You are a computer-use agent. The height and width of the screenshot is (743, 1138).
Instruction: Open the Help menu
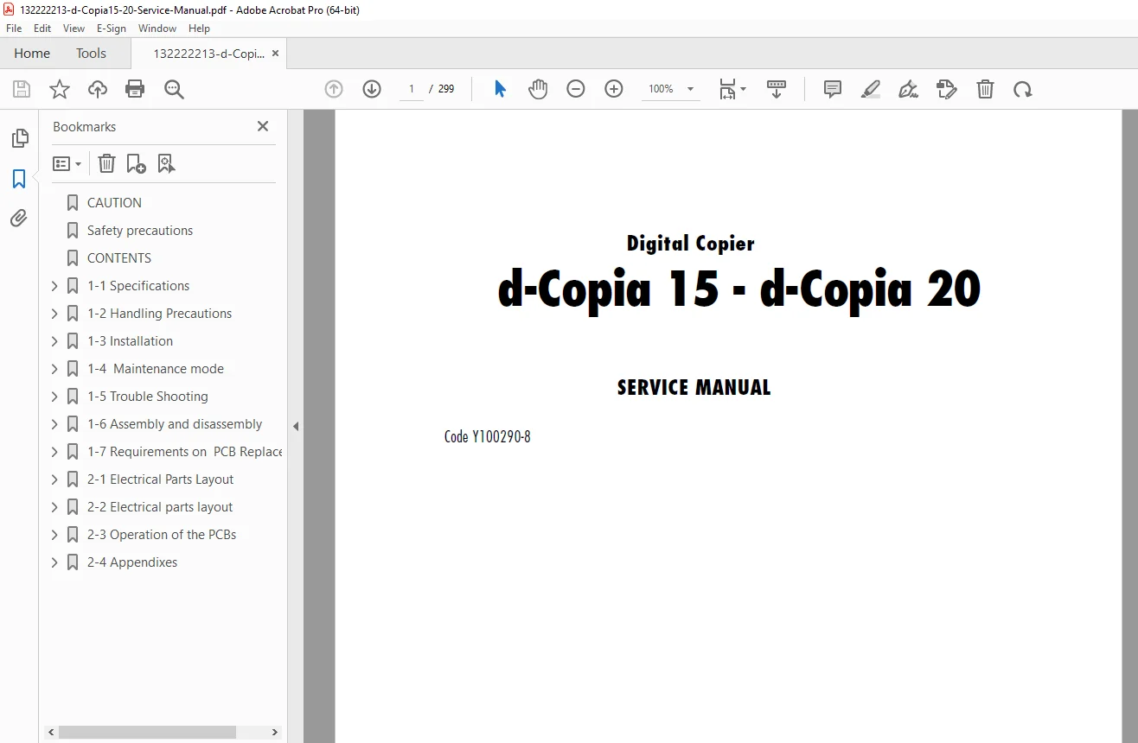(x=199, y=29)
